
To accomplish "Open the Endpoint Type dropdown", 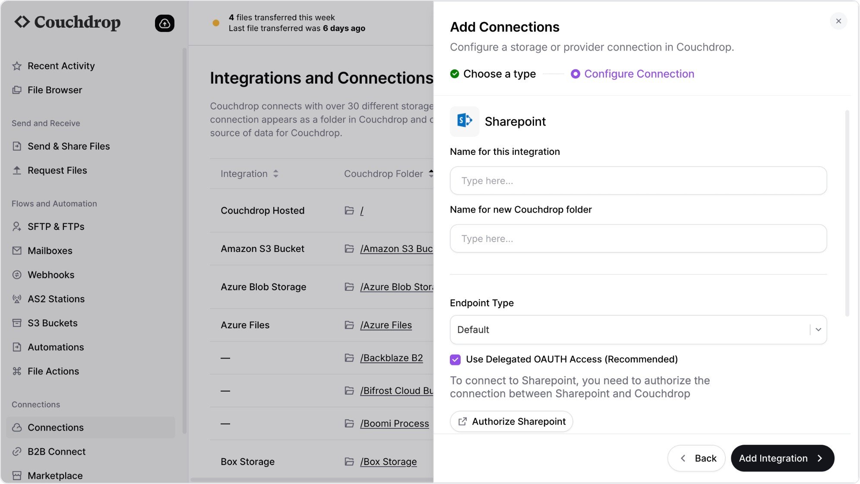I will click(x=638, y=330).
